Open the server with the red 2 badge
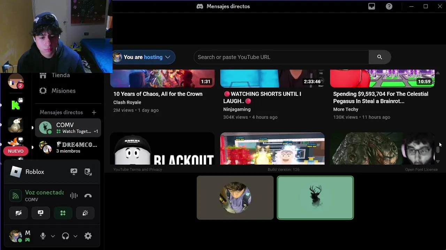The image size is (446, 250). click(x=16, y=82)
